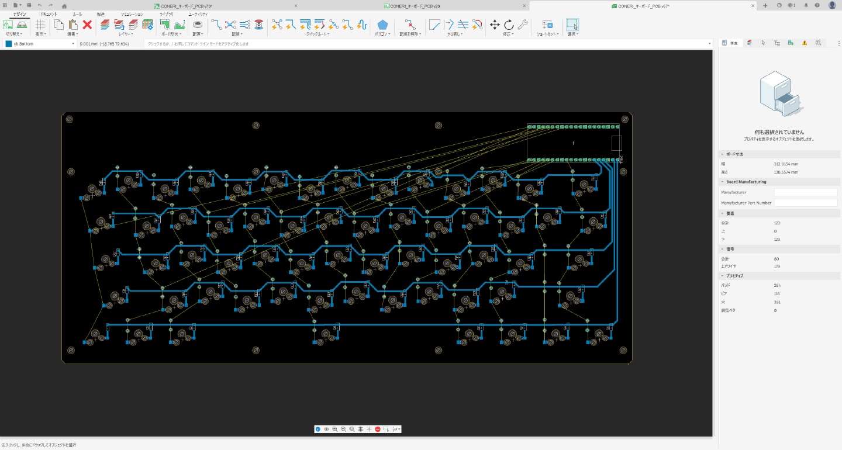Toggle the grid icon in the bottom toolbar

point(360,429)
